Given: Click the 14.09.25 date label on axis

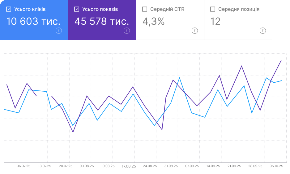Looking at the screenshot, I should (213, 166).
